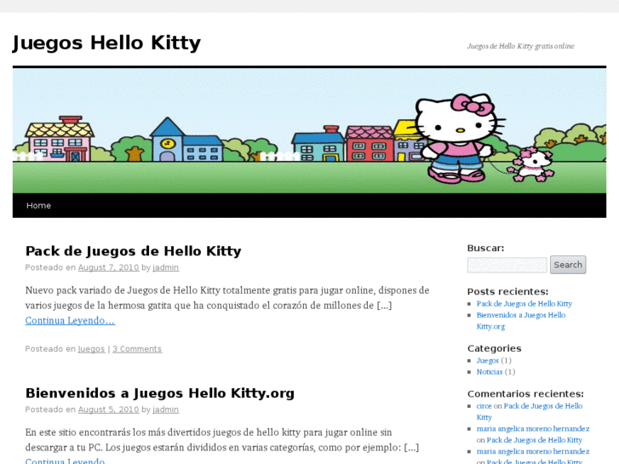Click the tagline 'Juegos de Hello Kitty gratis online'

[521, 46]
